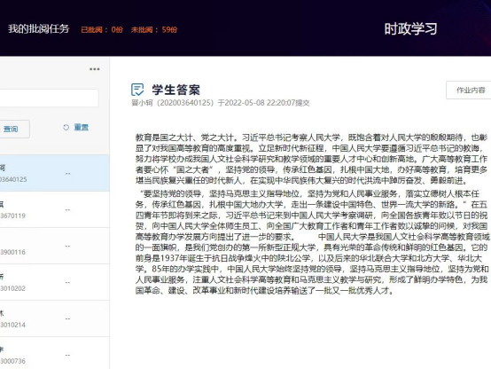Open the three-dots more options menu
The image size is (491, 369).
[95, 69]
